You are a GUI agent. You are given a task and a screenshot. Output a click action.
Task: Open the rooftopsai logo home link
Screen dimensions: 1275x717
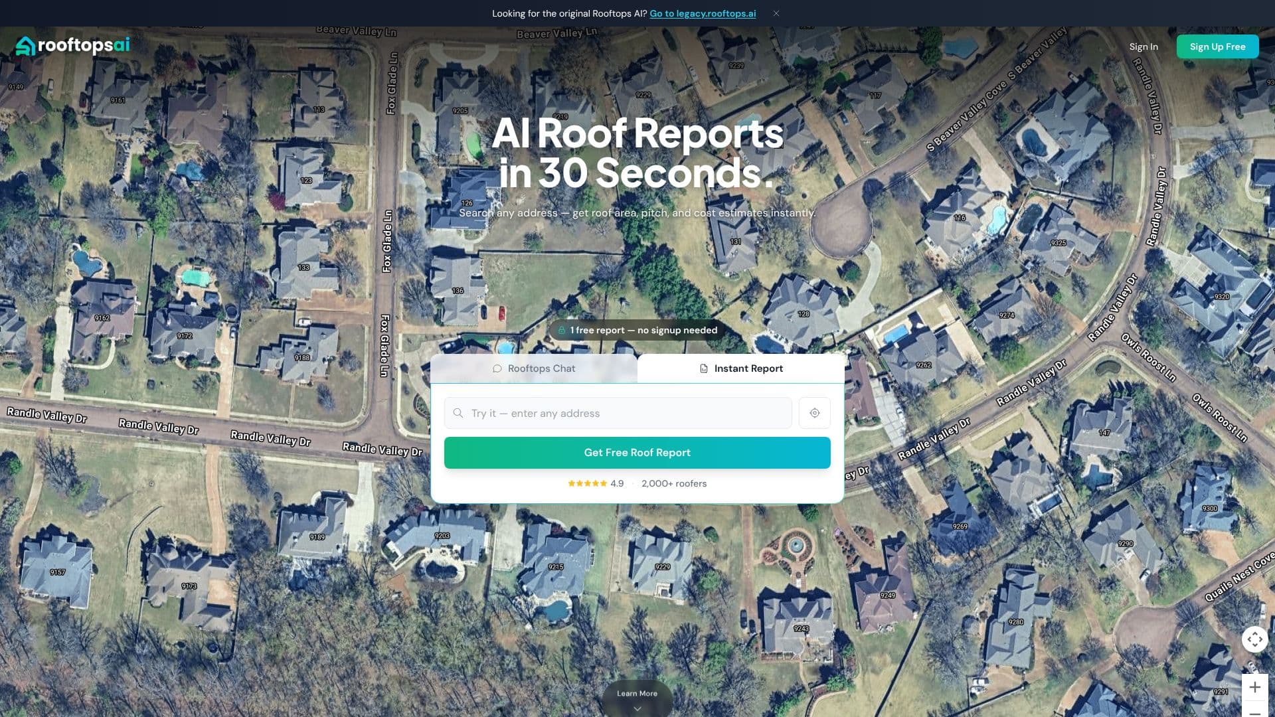pyautogui.click(x=73, y=46)
